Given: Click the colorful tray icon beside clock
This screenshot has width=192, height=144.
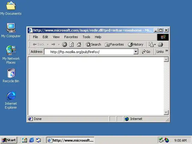Looking at the screenshot, I should (167, 140).
